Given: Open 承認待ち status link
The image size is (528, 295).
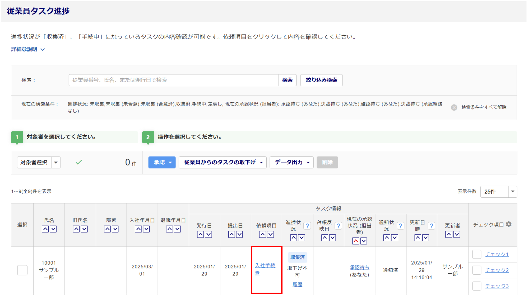Looking at the screenshot, I should [359, 267].
